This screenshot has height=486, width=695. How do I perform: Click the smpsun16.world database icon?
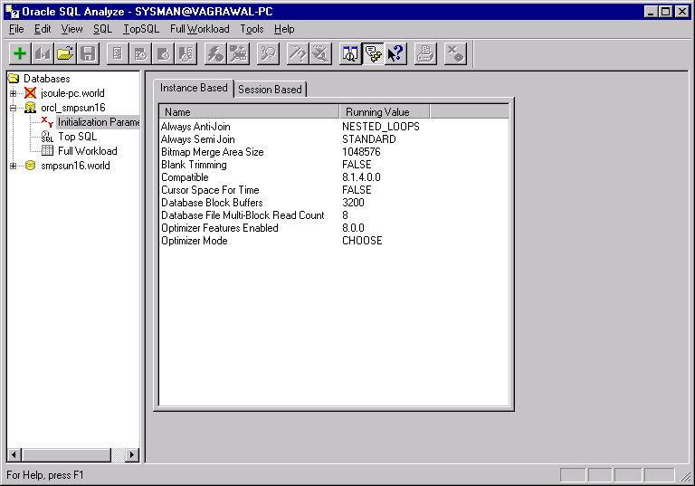(x=30, y=166)
